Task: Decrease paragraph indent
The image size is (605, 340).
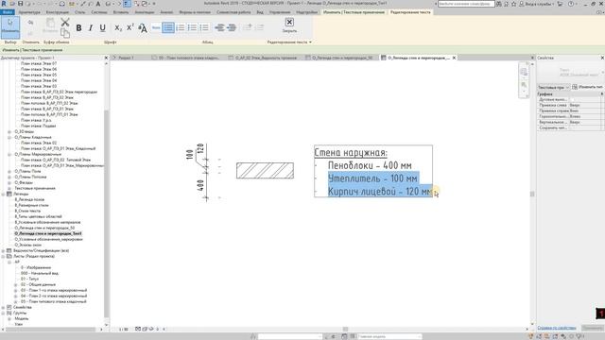Action: coord(219,27)
